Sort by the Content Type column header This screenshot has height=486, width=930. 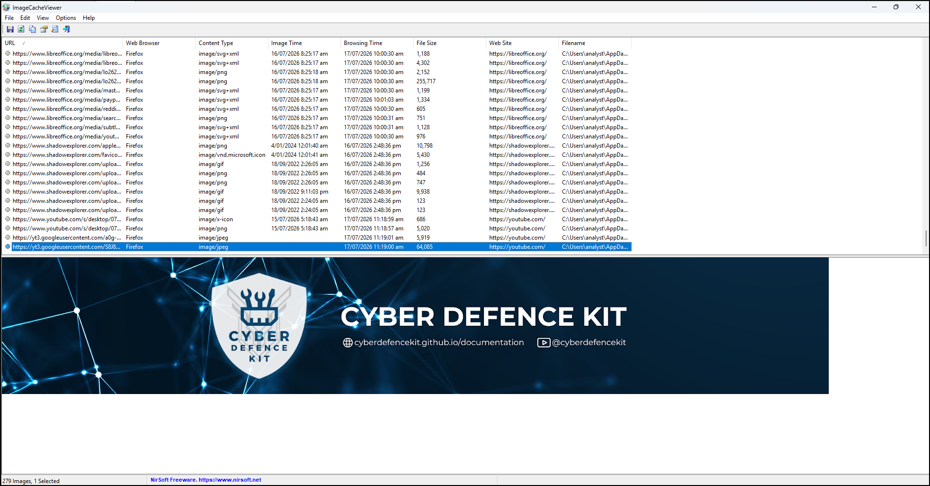232,43
